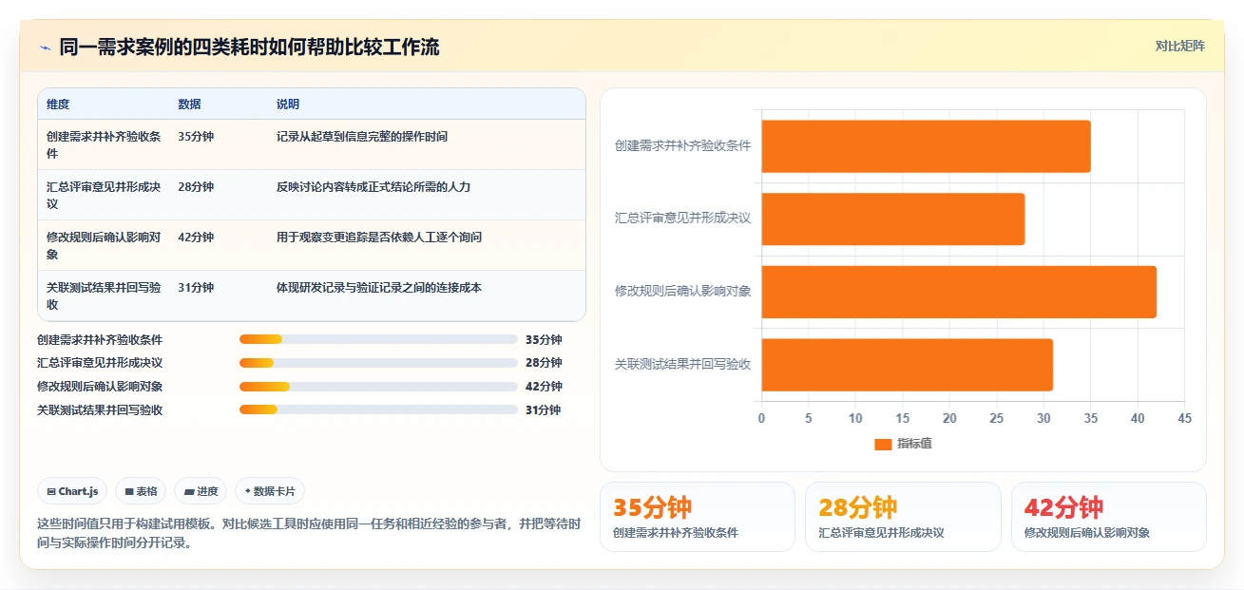Select table cell 关联测试结果并回写验收
The image size is (1244, 590).
pyautogui.click(x=104, y=295)
